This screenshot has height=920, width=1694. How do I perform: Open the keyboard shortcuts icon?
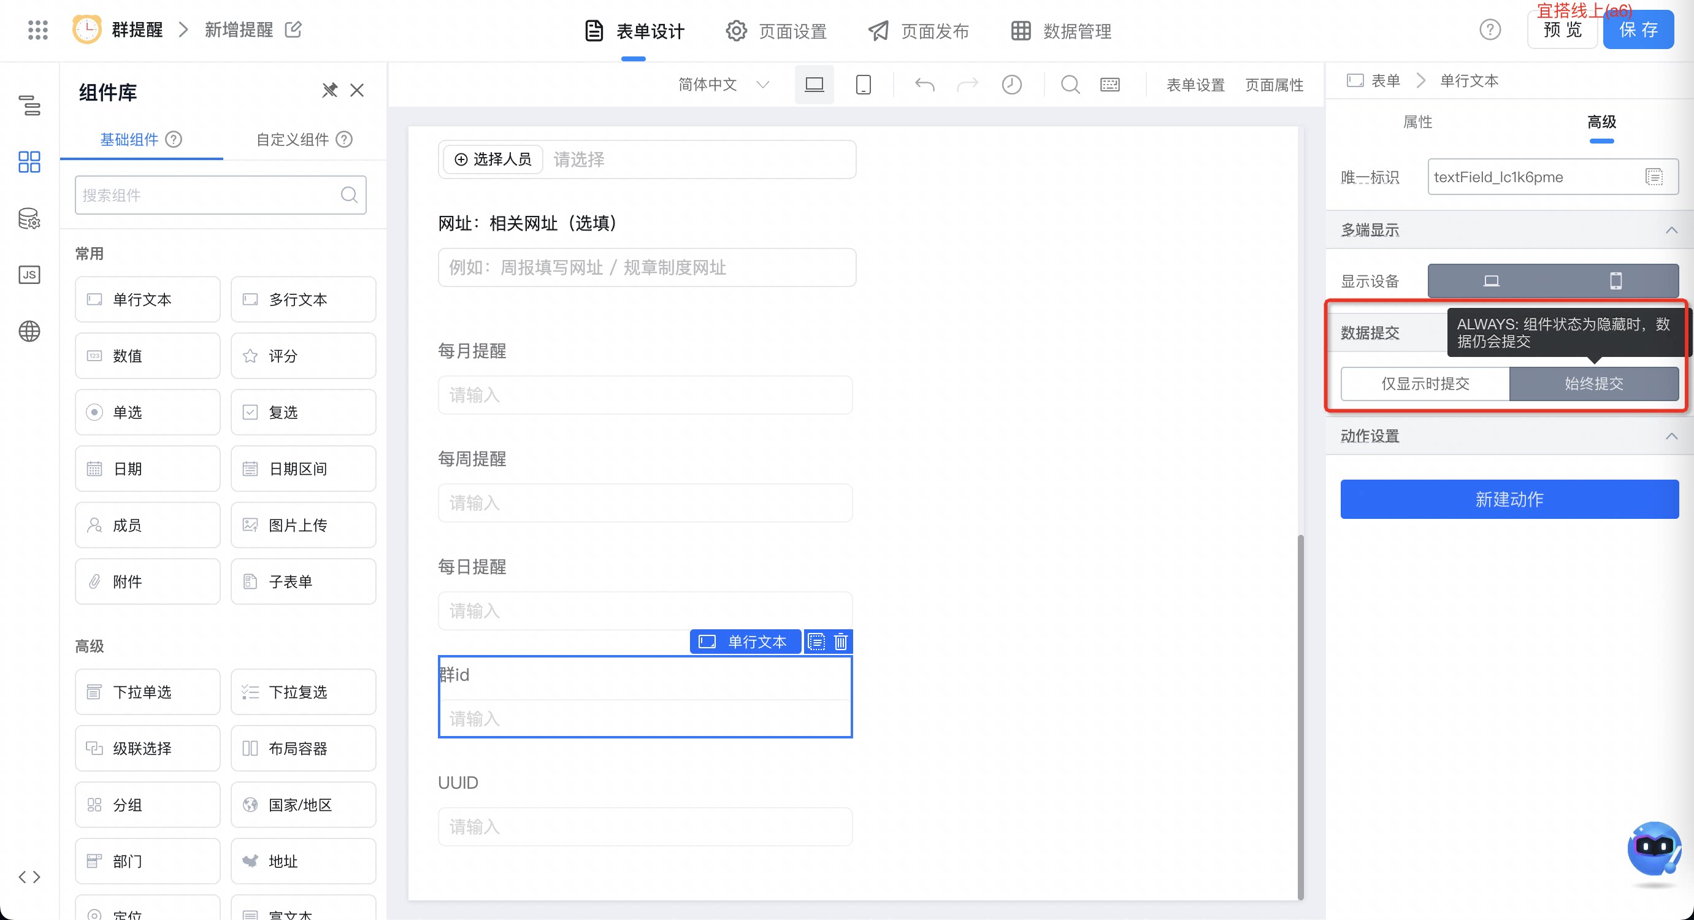[1110, 85]
